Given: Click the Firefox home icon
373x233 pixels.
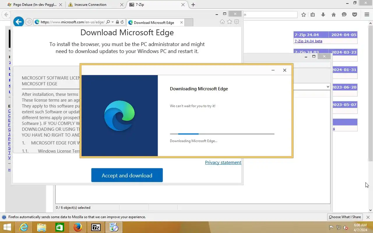Looking at the screenshot, I should click(x=334, y=15).
